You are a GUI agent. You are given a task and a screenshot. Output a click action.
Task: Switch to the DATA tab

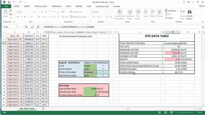click(69, 6)
